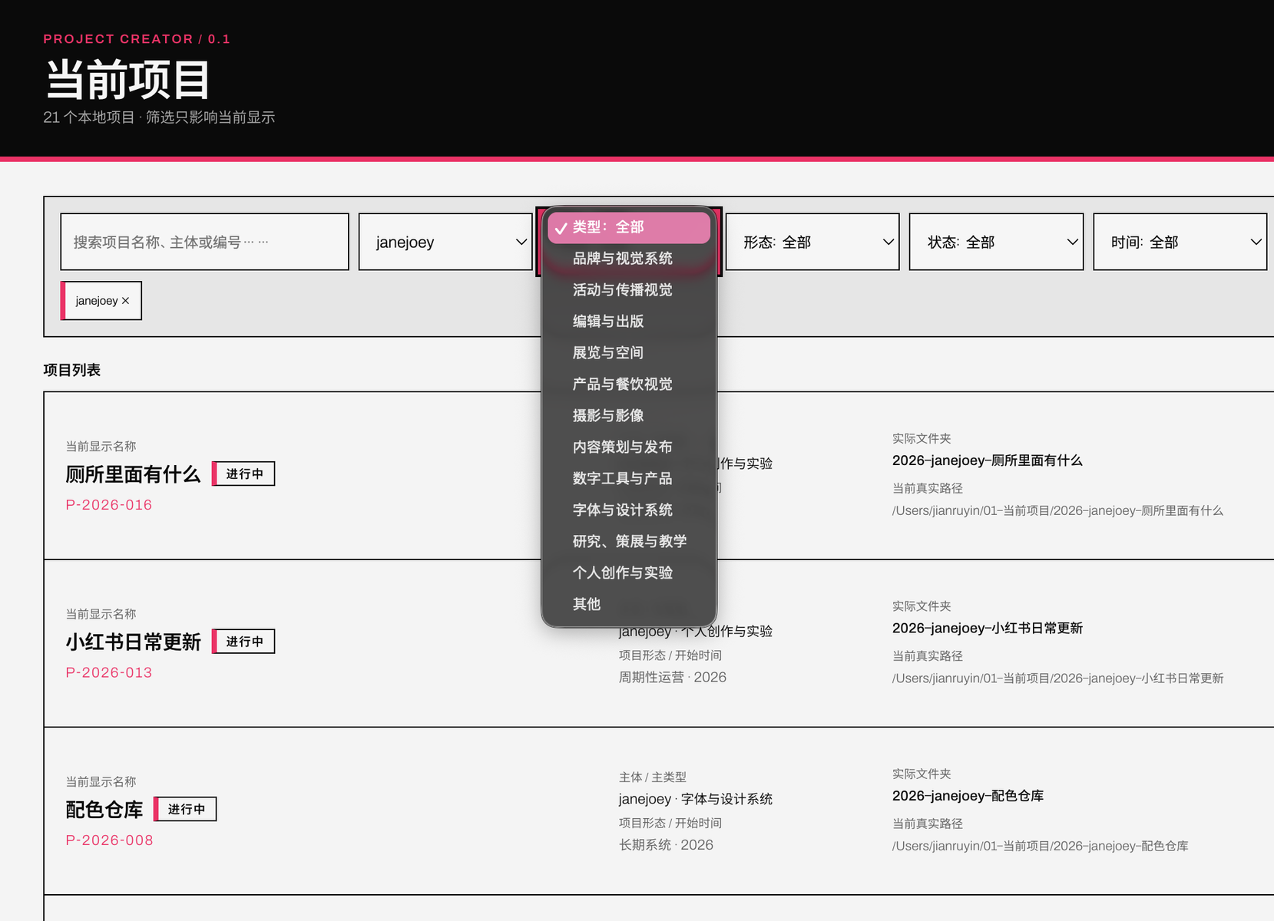Filter by 研究、策展与教学 type
This screenshot has height=921, width=1274.
point(628,542)
